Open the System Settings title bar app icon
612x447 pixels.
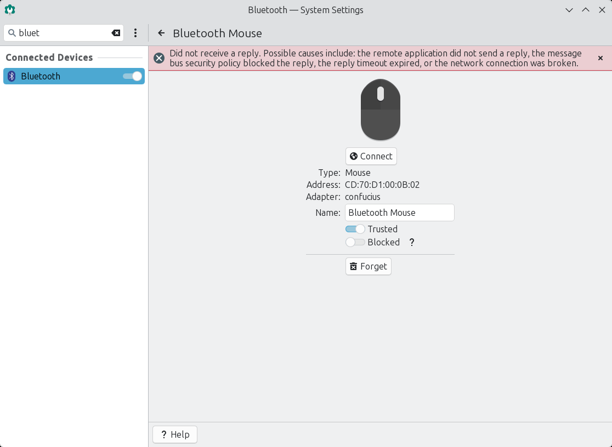click(x=10, y=10)
